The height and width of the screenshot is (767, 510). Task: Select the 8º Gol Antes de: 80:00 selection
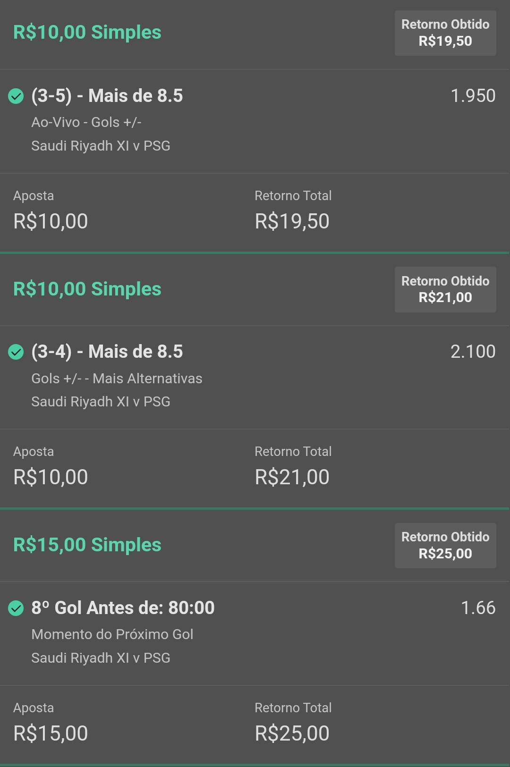[123, 608]
